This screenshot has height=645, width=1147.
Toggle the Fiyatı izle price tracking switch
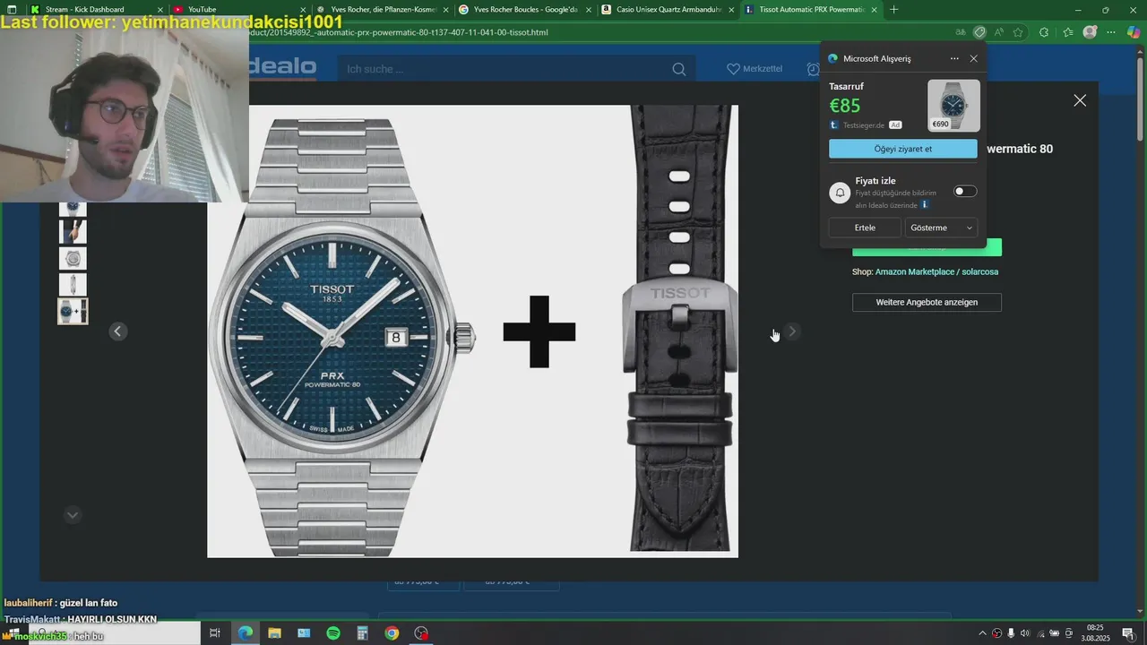[x=965, y=191]
